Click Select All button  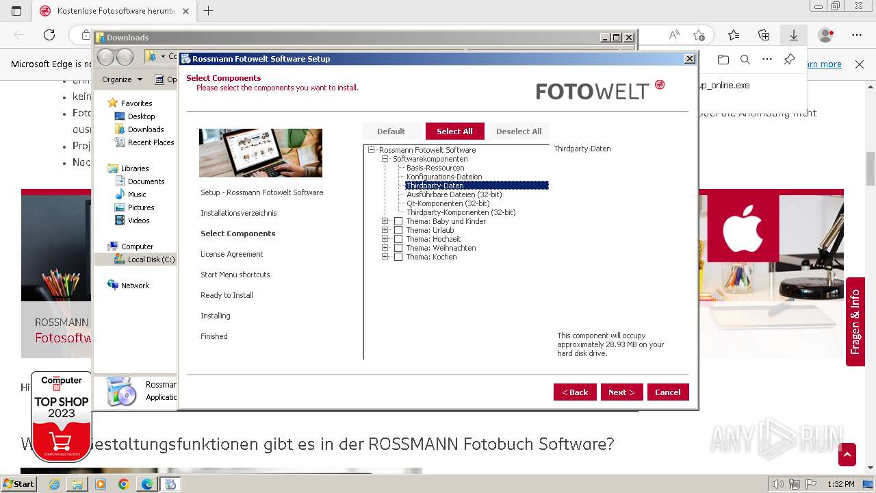click(x=454, y=131)
